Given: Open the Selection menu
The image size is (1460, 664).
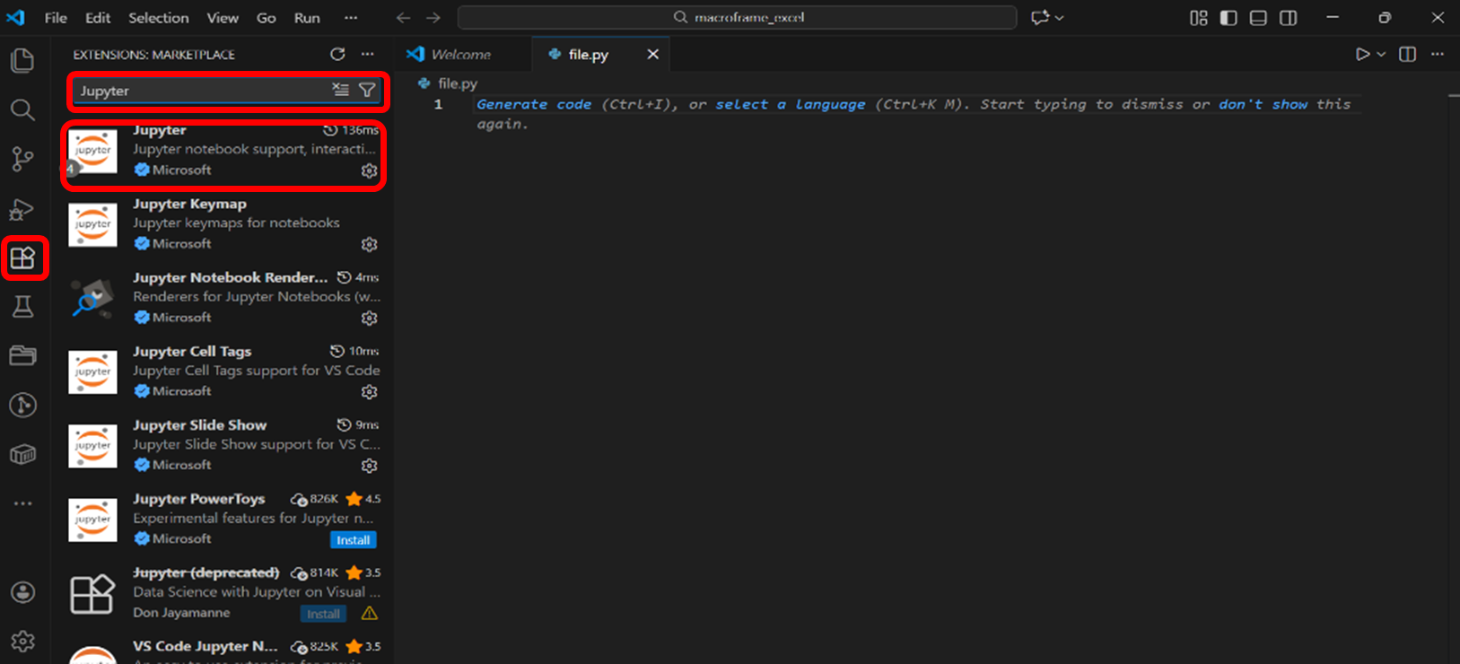Looking at the screenshot, I should (158, 17).
